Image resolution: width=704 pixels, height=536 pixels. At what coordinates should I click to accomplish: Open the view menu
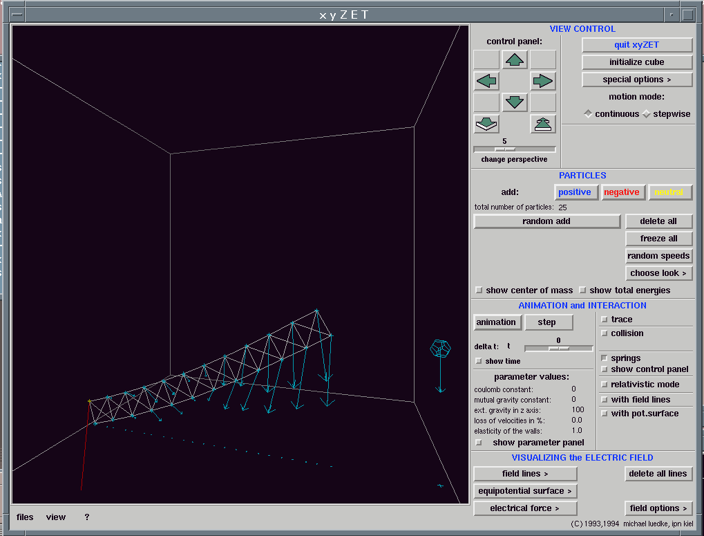tap(56, 517)
